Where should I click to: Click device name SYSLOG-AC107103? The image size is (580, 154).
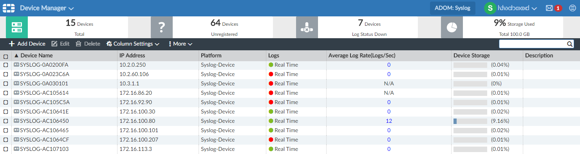tap(44, 149)
